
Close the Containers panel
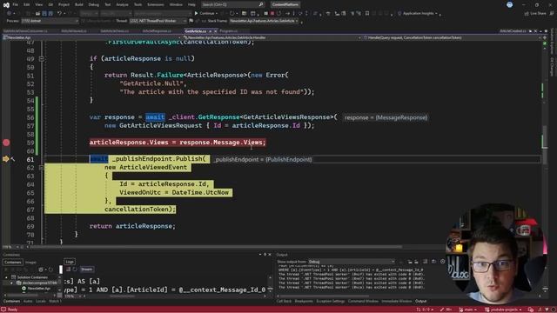[x=270, y=255]
